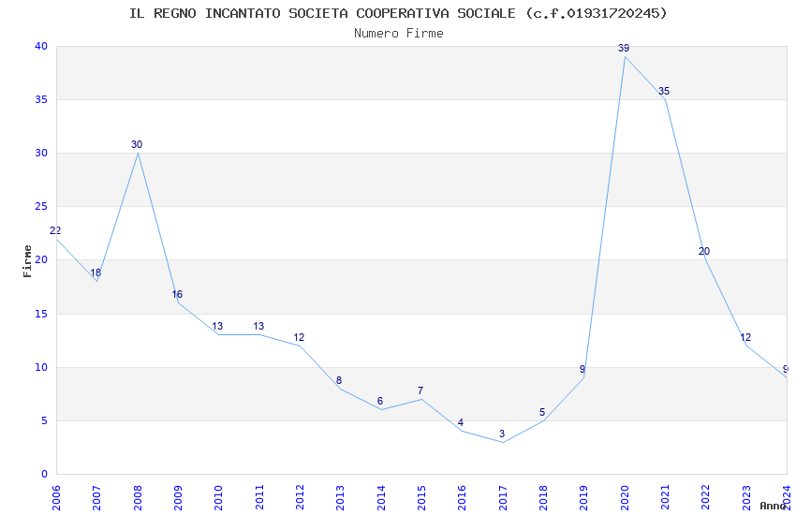Pick the data label 5 above 2018
The height and width of the screenshot is (515, 796).
click(x=542, y=413)
